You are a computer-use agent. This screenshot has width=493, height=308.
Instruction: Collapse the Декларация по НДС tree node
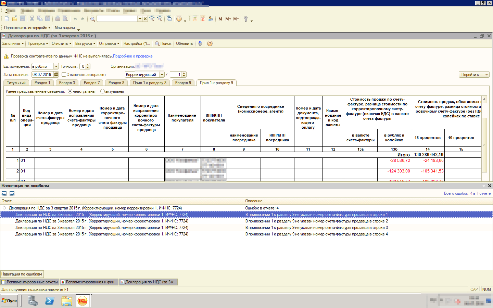4,208
